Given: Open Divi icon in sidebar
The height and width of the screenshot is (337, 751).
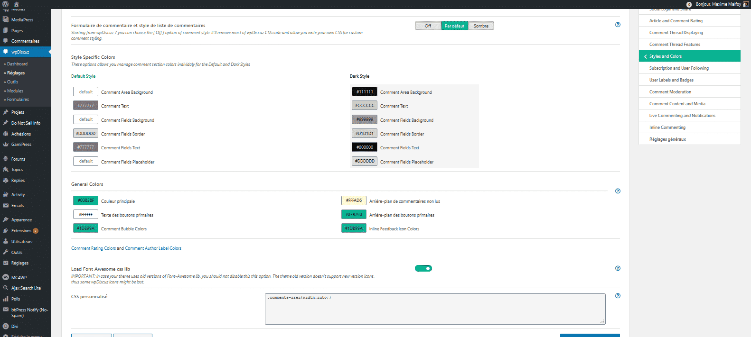Looking at the screenshot, I should point(6,326).
